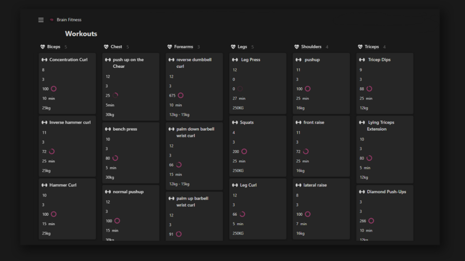Click the Legs group heart icon
Image resolution: width=465 pixels, height=261 pixels.
[x=233, y=47]
